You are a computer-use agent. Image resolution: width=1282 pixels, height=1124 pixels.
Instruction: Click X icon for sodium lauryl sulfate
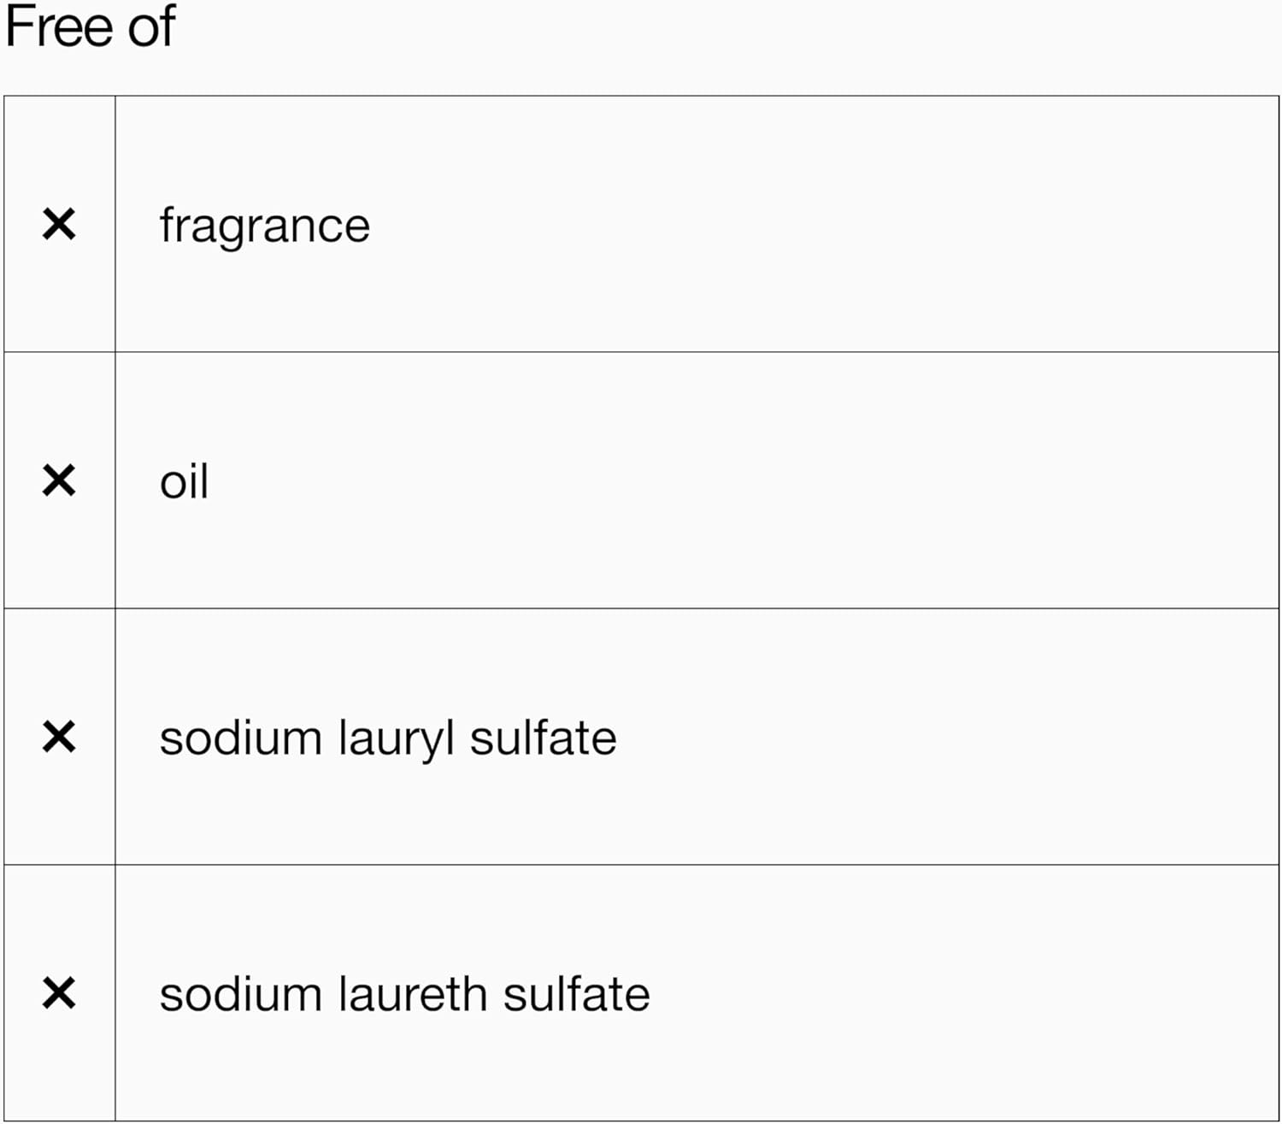coord(59,737)
